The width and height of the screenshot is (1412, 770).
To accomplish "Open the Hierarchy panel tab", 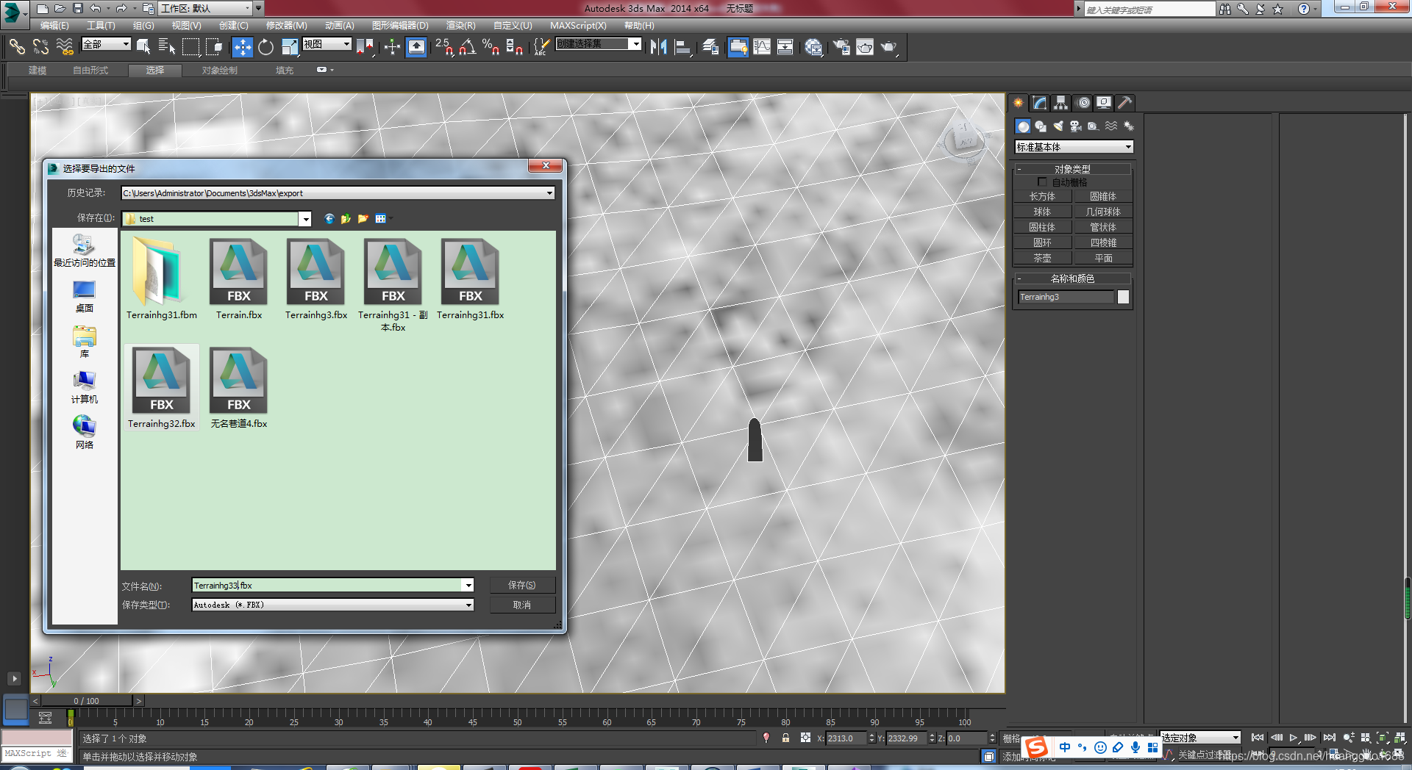I will point(1060,103).
